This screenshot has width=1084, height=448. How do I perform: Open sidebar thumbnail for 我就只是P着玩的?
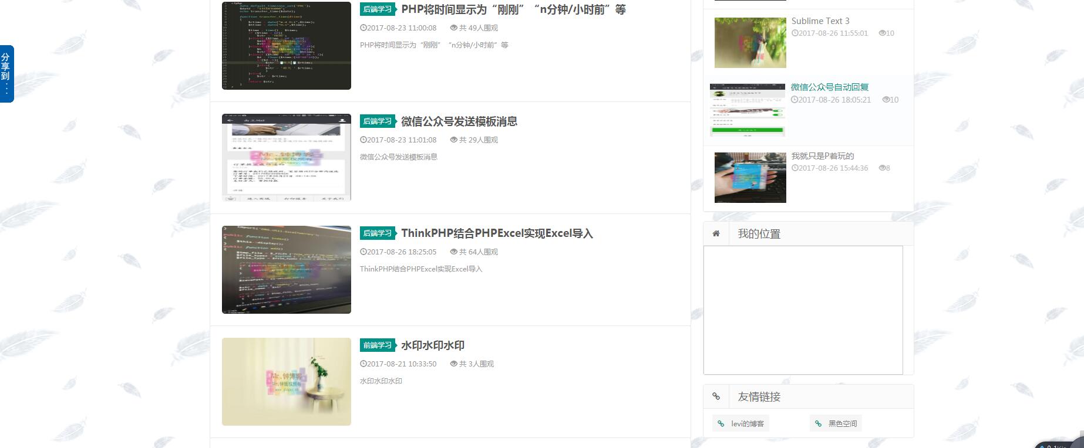click(750, 178)
